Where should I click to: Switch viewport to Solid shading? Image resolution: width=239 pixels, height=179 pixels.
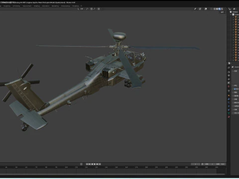217,9
